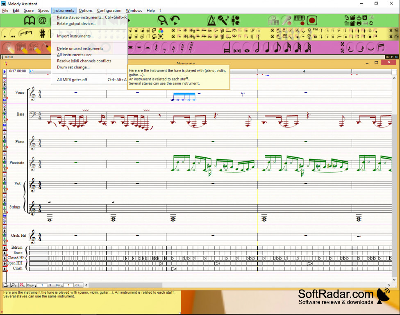The image size is (400, 315).
Task: Click the score scroll right arrow
Action: [x=389, y=285]
